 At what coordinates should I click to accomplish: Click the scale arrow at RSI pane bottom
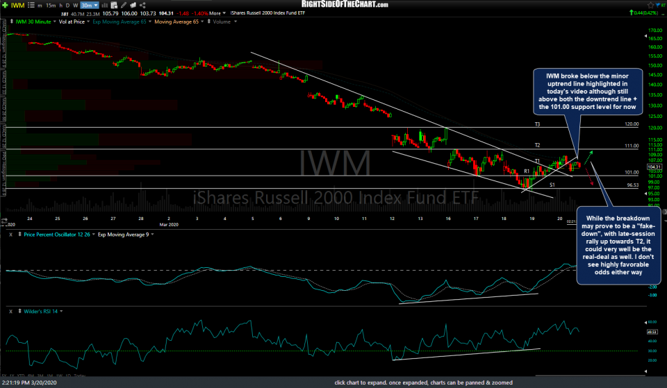(x=645, y=371)
